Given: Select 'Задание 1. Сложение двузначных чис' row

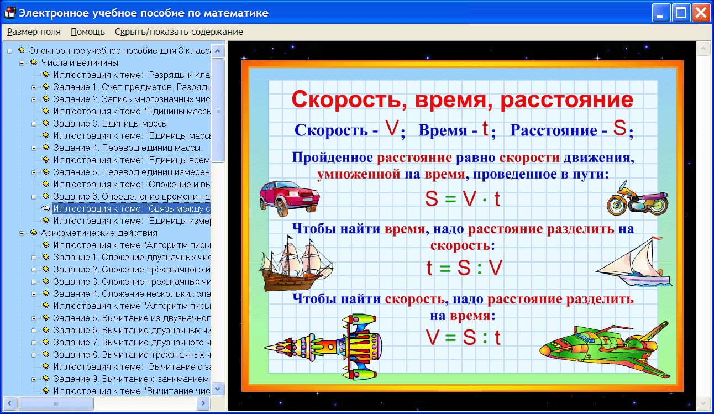Looking at the screenshot, I should click(132, 258).
